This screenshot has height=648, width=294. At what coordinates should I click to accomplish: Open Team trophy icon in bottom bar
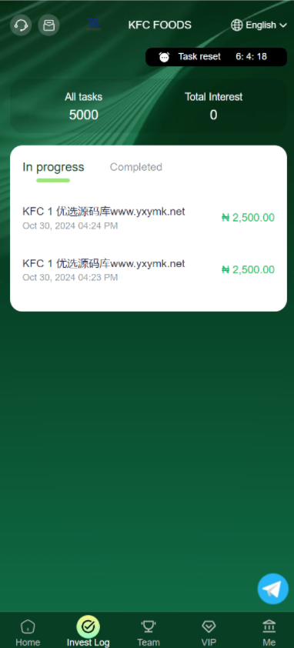click(x=148, y=626)
